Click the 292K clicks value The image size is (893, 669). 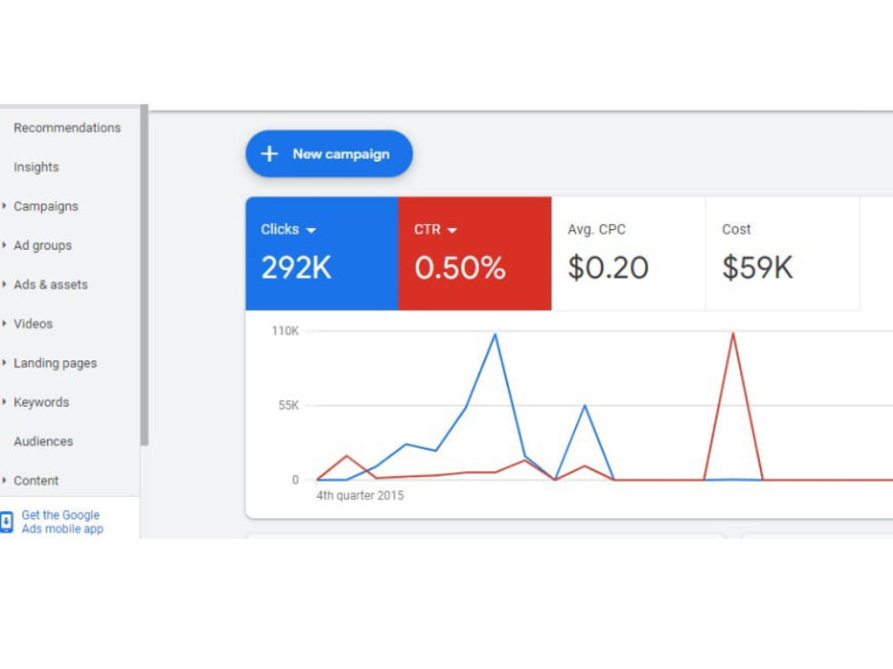(296, 268)
